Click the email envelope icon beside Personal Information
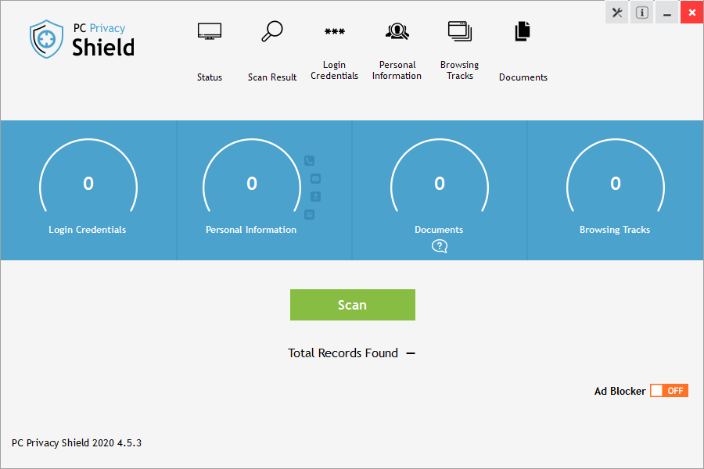Viewport: 704px width, 469px height. click(316, 179)
